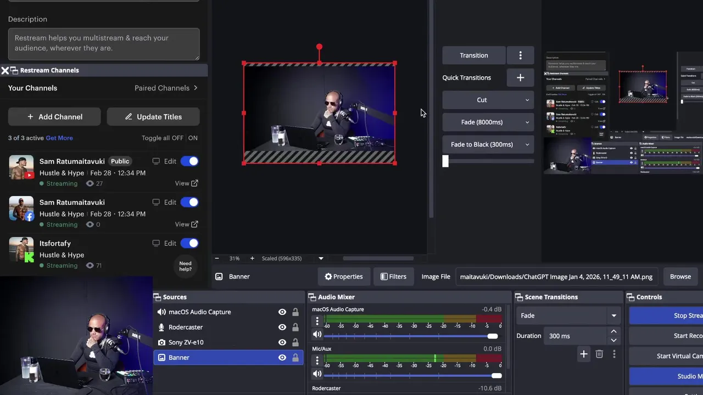Zoom out the preview with minus icon
Viewport: 703px width, 395px height.
click(217, 258)
